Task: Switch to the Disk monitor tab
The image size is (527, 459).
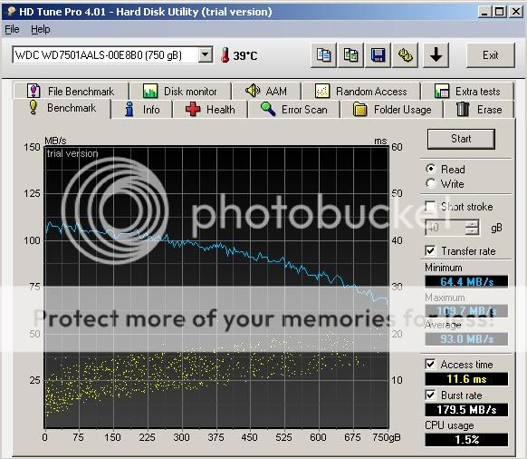Action: coord(180,92)
